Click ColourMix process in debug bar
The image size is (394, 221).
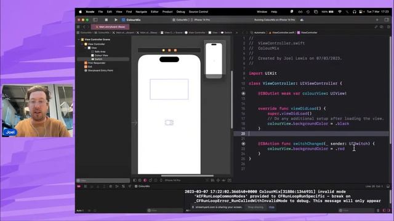click(x=142, y=187)
